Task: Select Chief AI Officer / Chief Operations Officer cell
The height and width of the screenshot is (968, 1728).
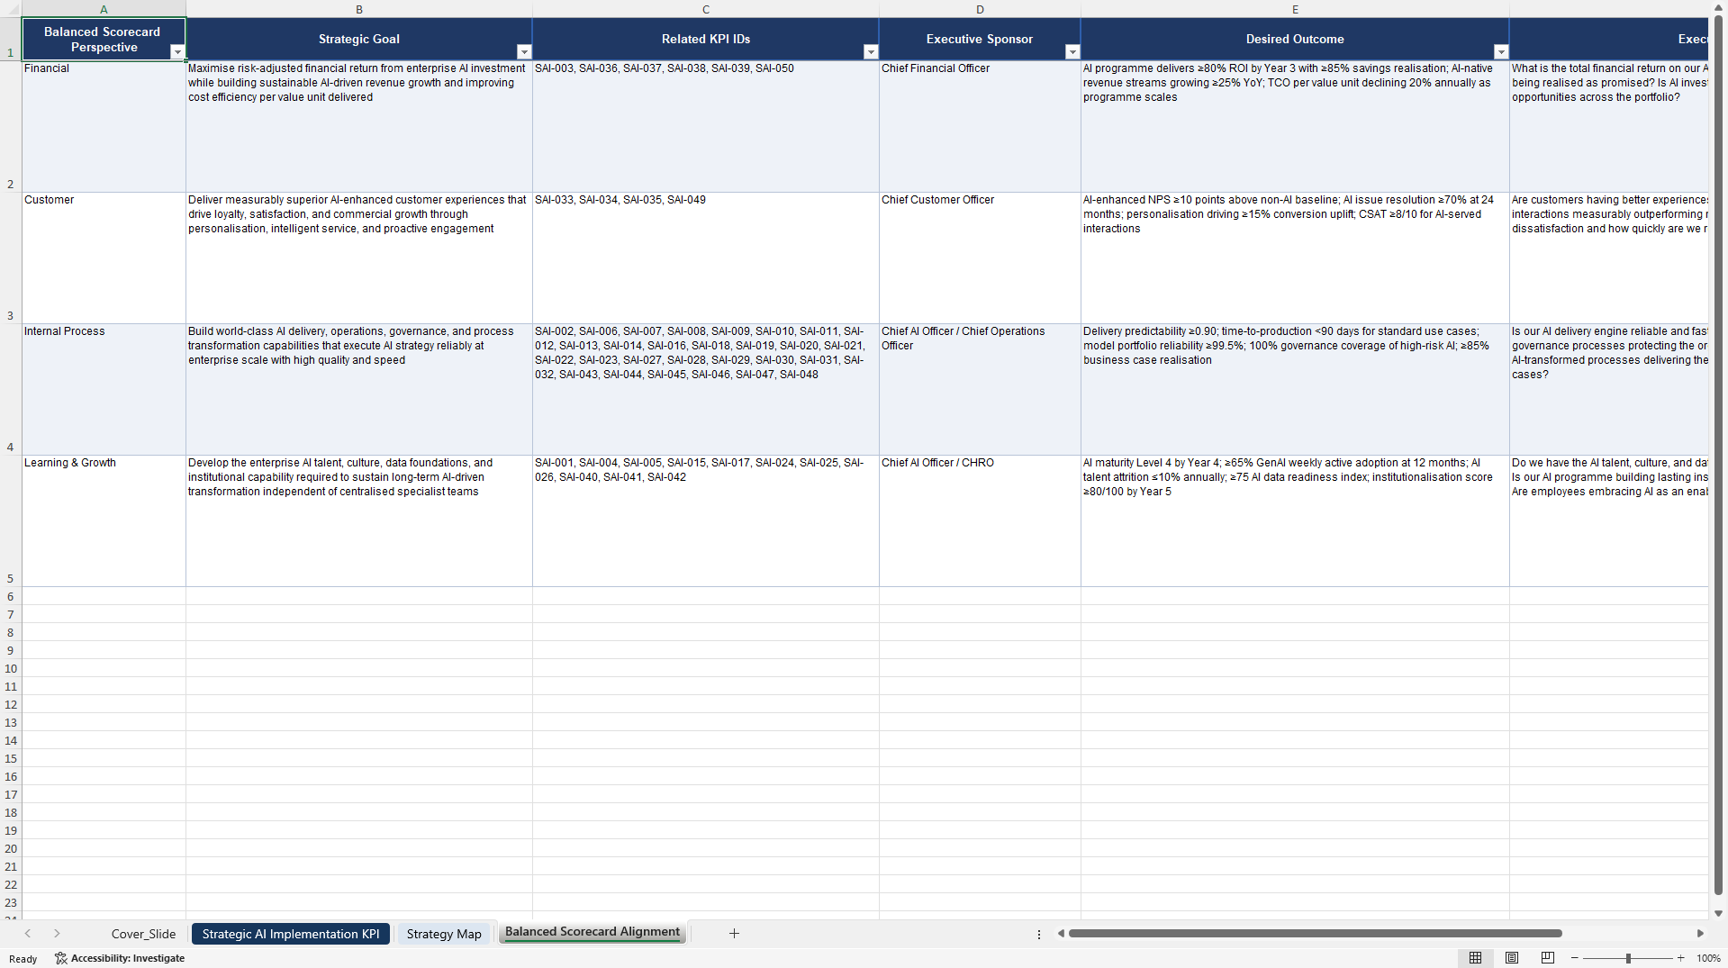Action: (980, 389)
